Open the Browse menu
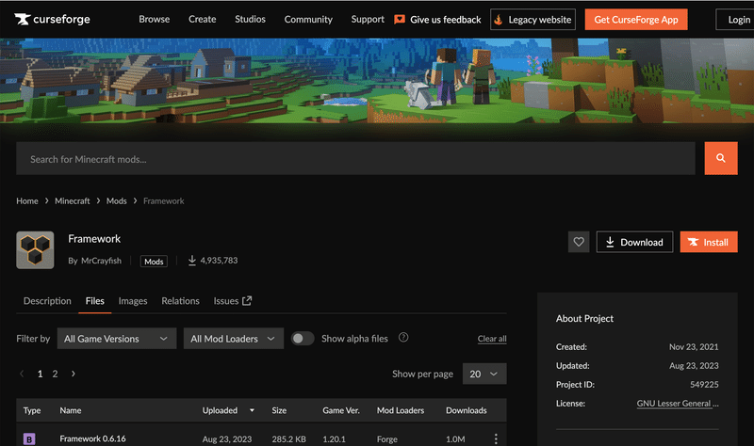The height and width of the screenshot is (446, 754). click(155, 19)
